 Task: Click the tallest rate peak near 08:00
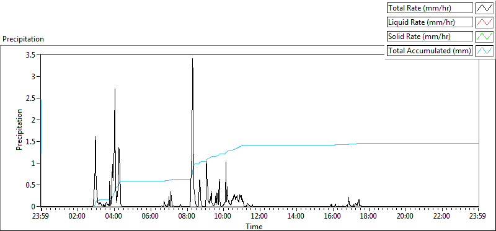click(192, 59)
